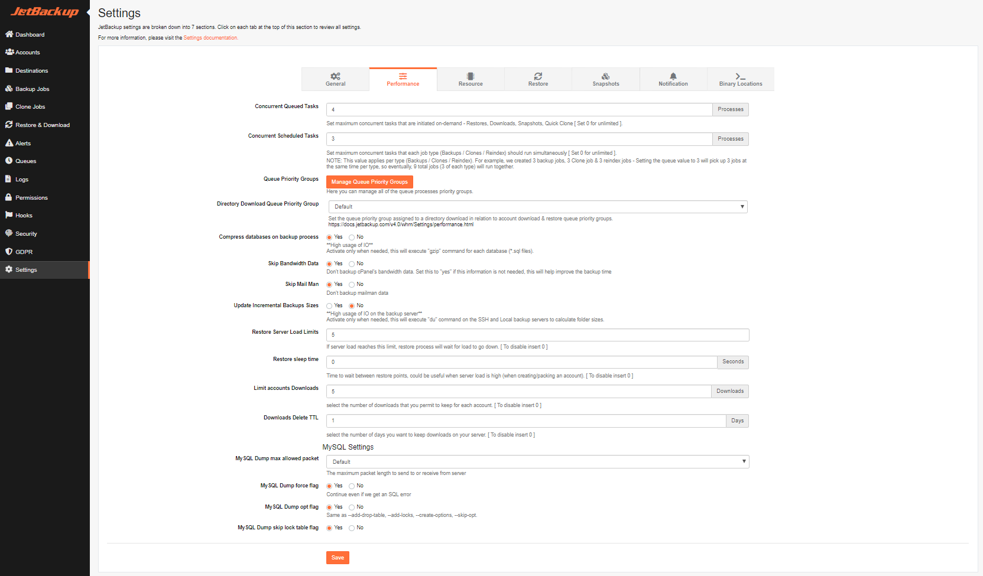Click the Seconds unit label
The width and height of the screenshot is (983, 576).
coord(733,362)
